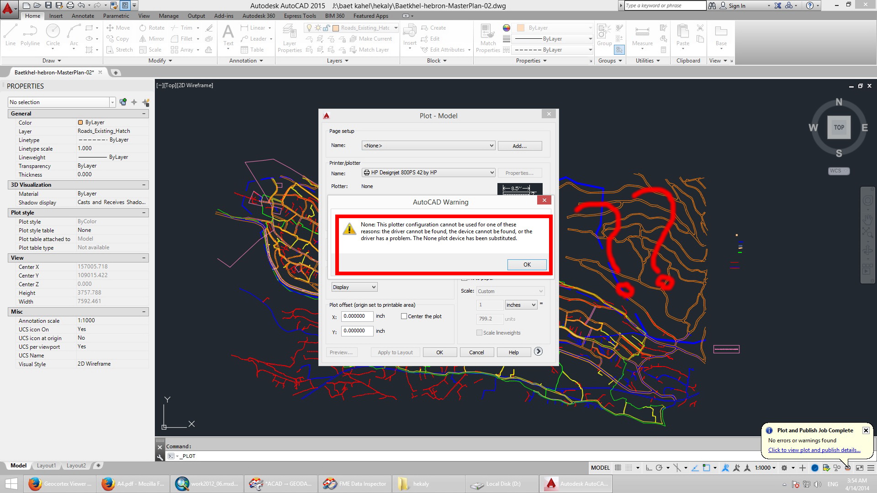Open the Printer/plotter Name dropdown

428,173
